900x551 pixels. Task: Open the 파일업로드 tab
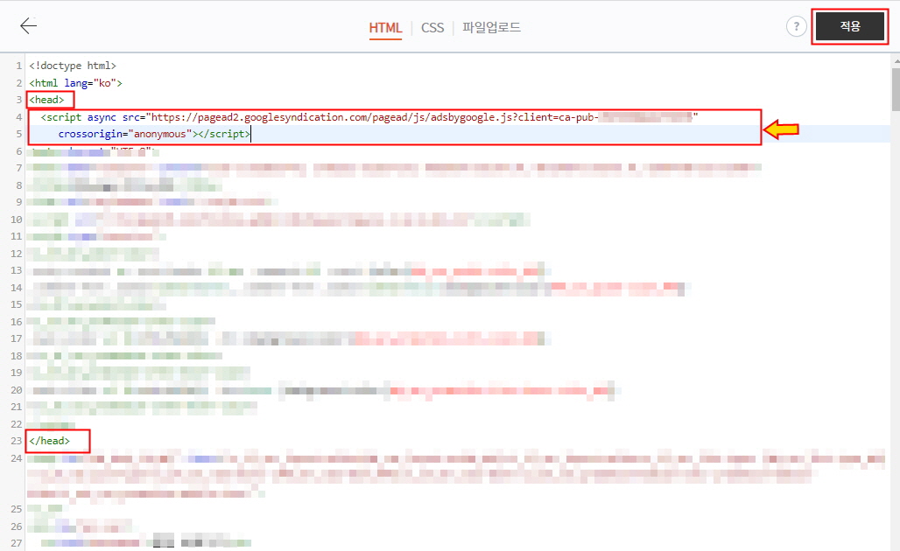491,27
